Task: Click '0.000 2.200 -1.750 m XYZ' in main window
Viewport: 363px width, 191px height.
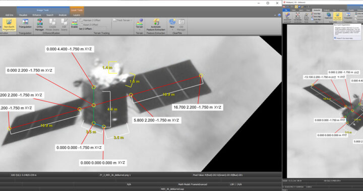Action: pyautogui.click(x=30, y=70)
